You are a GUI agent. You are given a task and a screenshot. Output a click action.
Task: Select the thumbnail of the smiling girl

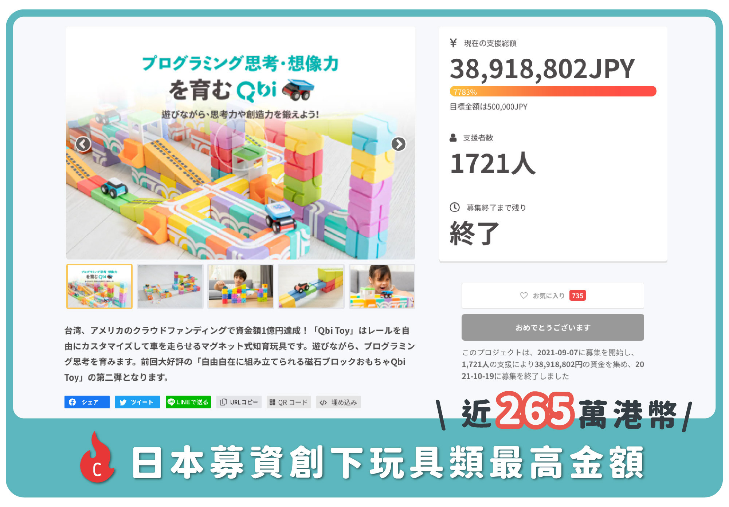coord(382,286)
